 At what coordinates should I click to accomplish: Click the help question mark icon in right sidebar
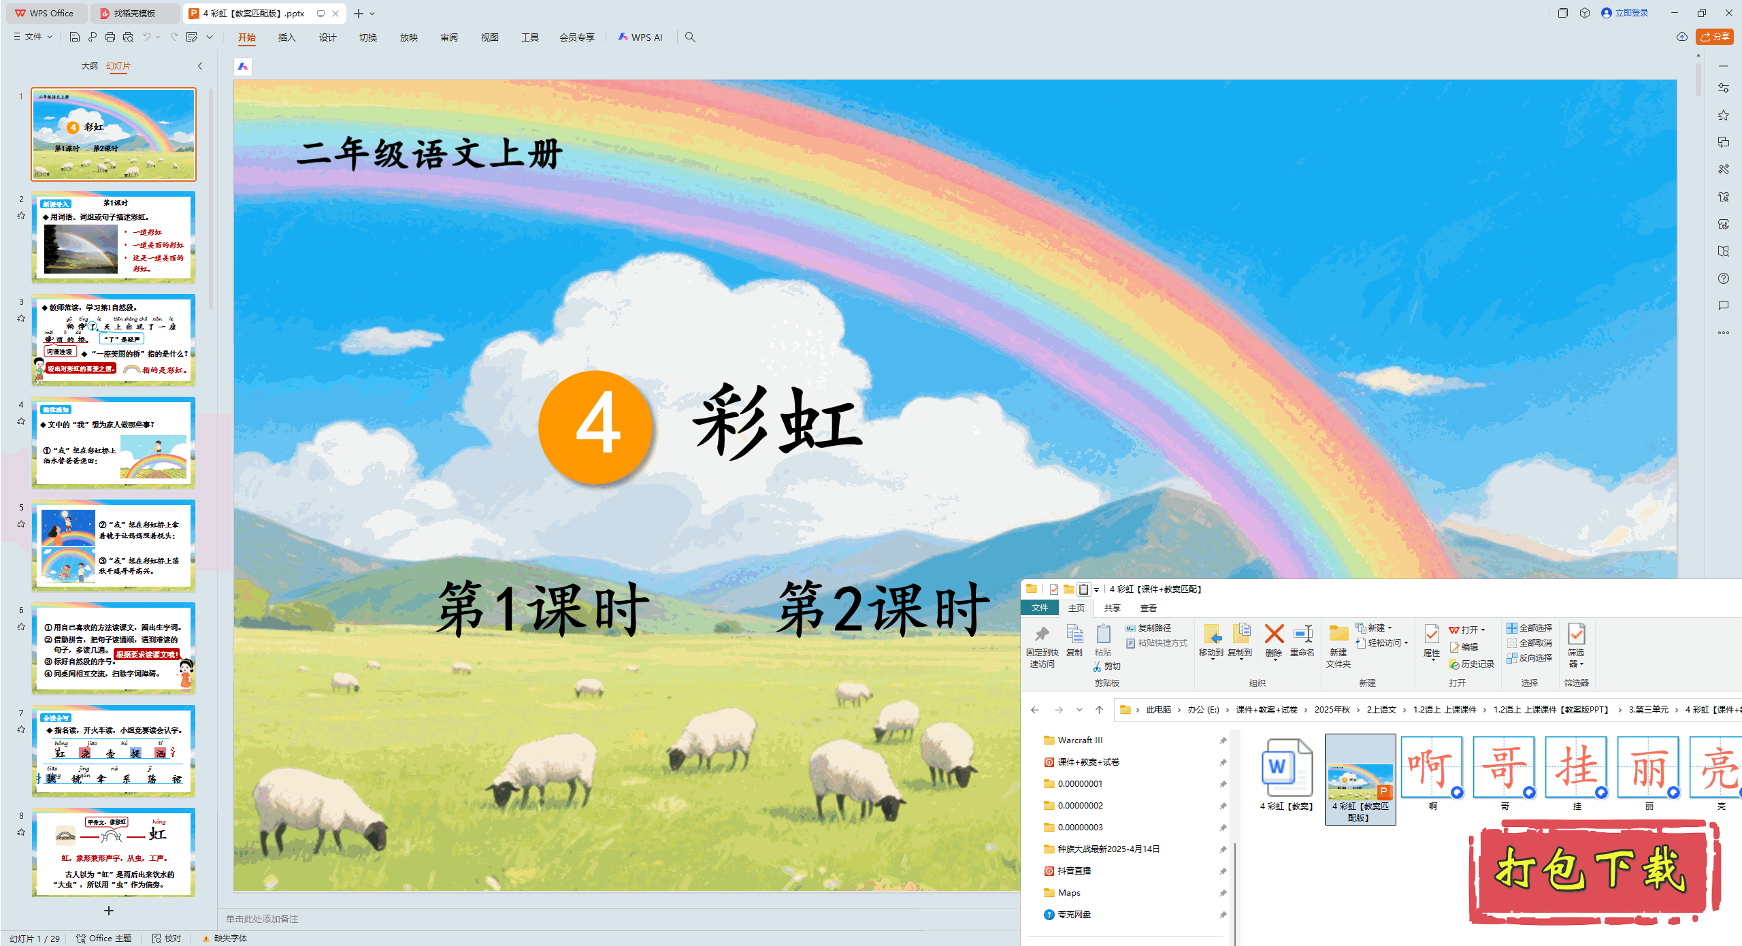click(1723, 278)
